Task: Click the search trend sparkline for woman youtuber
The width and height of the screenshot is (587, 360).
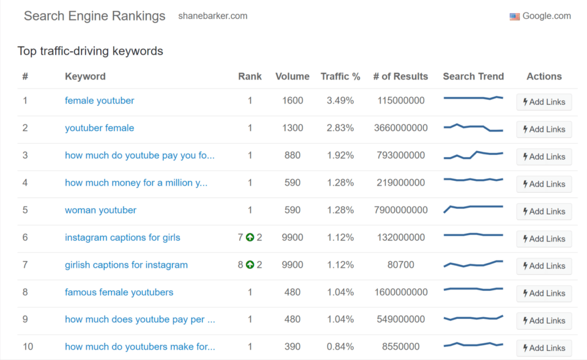Action: (473, 209)
